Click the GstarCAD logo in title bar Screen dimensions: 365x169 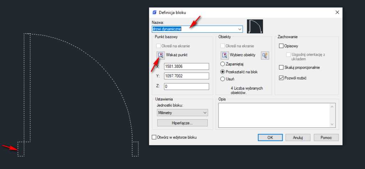(x=154, y=12)
